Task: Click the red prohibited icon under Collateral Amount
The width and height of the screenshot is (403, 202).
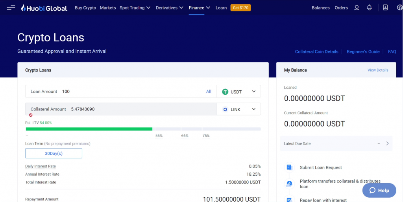Action: point(31,115)
